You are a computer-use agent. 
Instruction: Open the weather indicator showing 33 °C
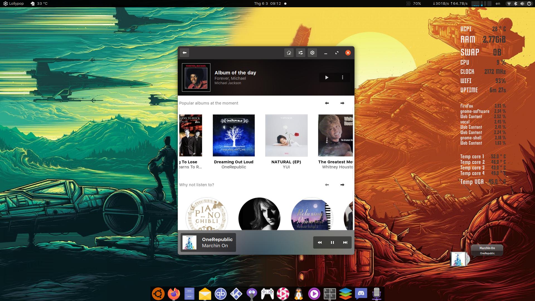[39, 4]
